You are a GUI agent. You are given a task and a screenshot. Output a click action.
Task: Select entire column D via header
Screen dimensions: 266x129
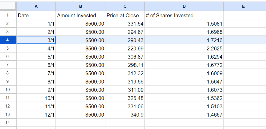pyautogui.click(x=184, y=6)
